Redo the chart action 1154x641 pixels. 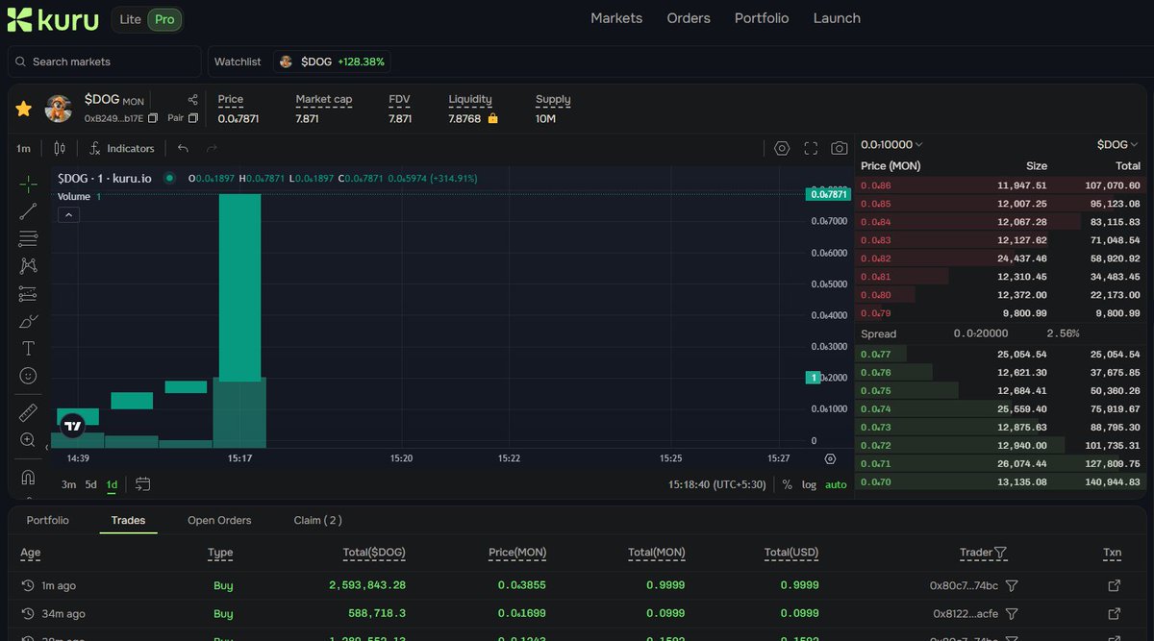tap(212, 148)
